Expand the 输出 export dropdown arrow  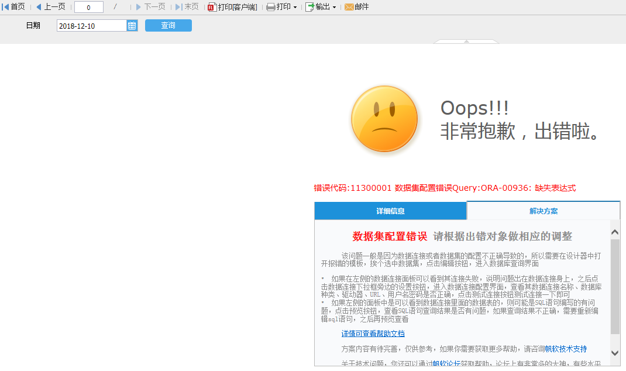[334, 8]
